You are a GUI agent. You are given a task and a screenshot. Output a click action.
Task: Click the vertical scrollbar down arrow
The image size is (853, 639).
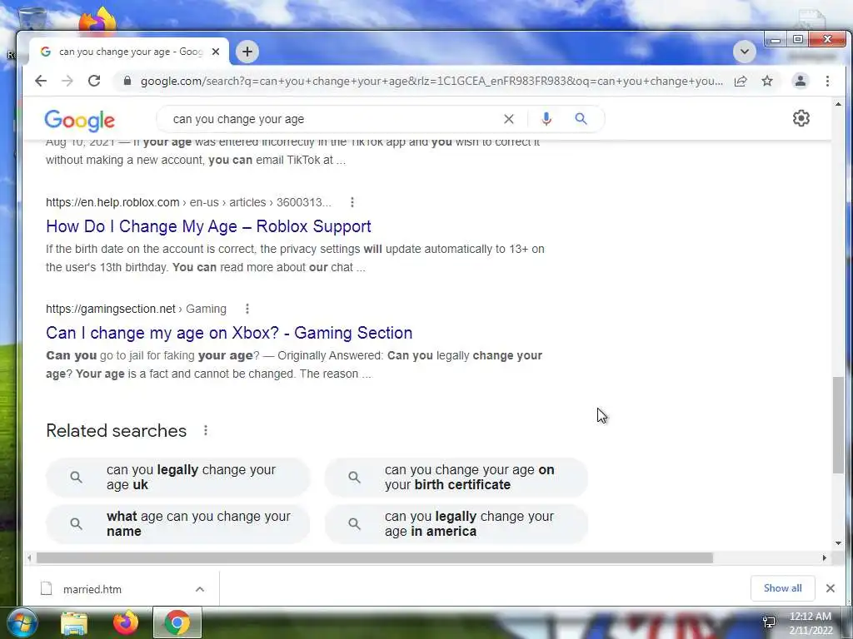838,542
